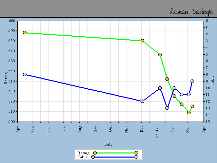Click the vertical 'Rating' left axis title

6,78
